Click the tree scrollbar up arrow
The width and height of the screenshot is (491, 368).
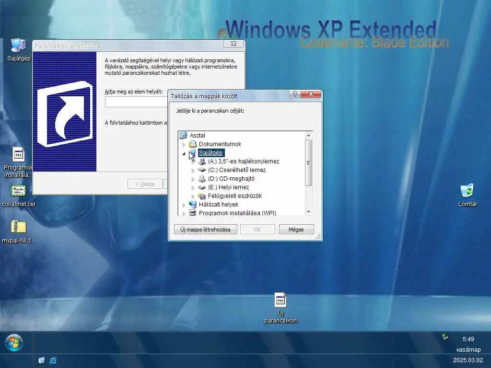point(308,135)
